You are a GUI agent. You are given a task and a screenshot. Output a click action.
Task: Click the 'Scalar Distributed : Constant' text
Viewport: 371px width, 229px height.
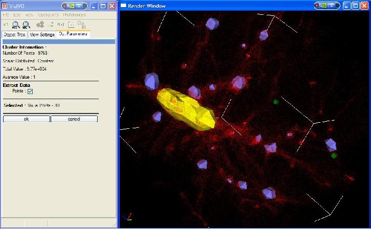(28, 61)
